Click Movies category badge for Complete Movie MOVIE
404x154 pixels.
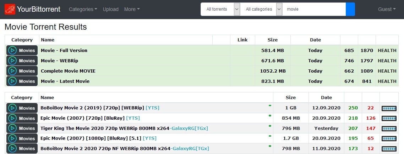click(22, 71)
